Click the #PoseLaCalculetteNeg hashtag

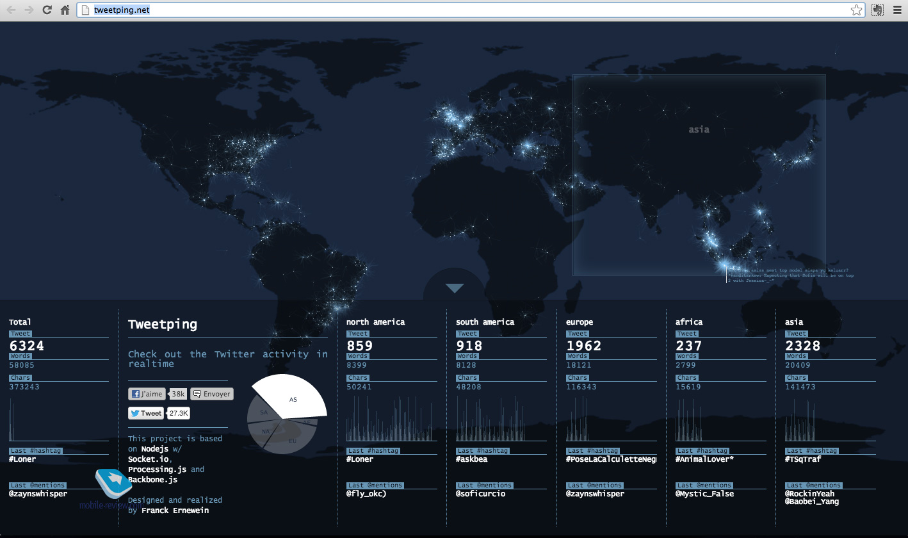pyautogui.click(x=612, y=459)
